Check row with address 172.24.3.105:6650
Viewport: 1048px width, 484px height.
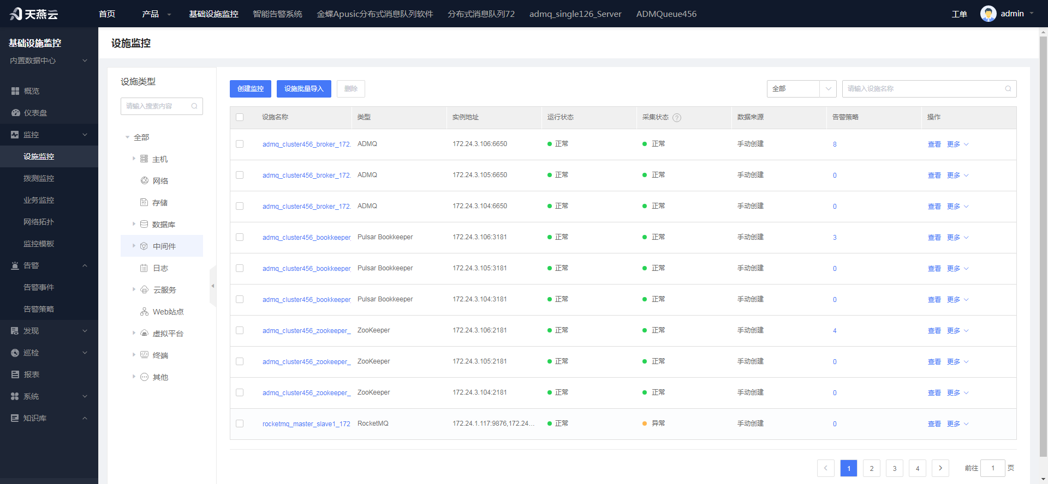click(240, 175)
